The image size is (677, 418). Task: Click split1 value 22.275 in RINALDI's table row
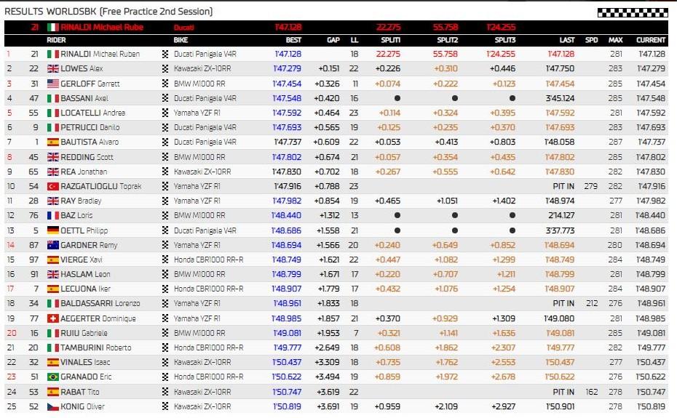(x=388, y=55)
